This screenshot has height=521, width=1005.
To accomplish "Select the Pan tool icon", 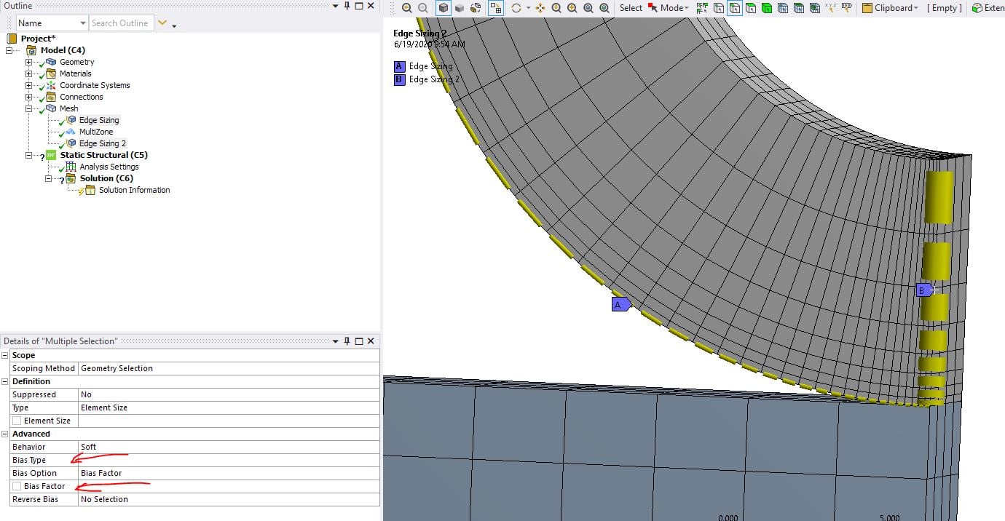I will point(540,8).
